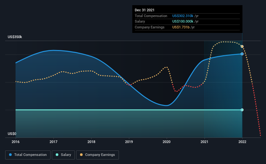
Task: Click the US$0 y-axis label
Action: 12,134
